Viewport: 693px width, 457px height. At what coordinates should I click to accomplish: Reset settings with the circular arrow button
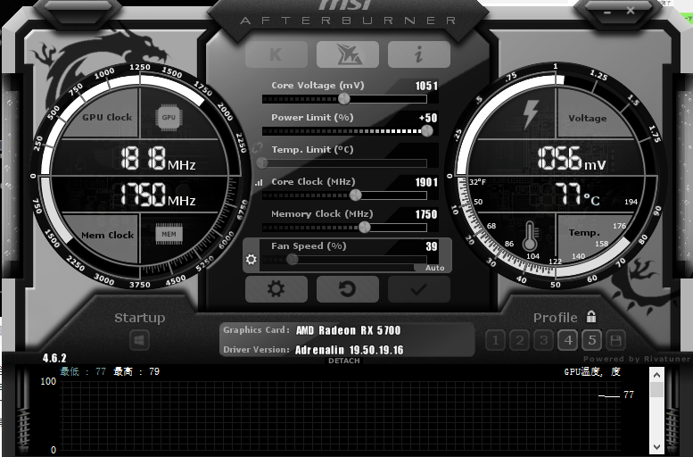point(347,289)
